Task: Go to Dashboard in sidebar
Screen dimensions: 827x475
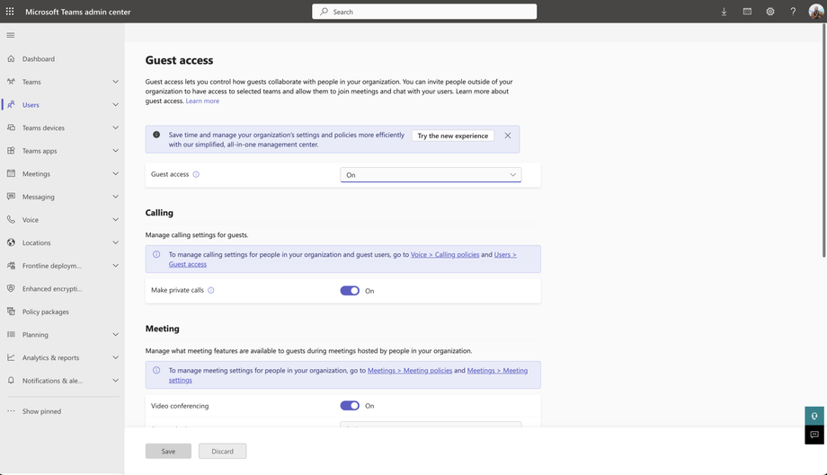Action: click(x=39, y=59)
